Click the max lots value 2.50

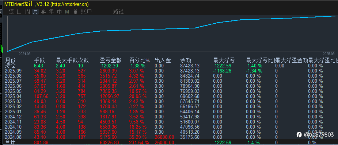tap(60, 117)
